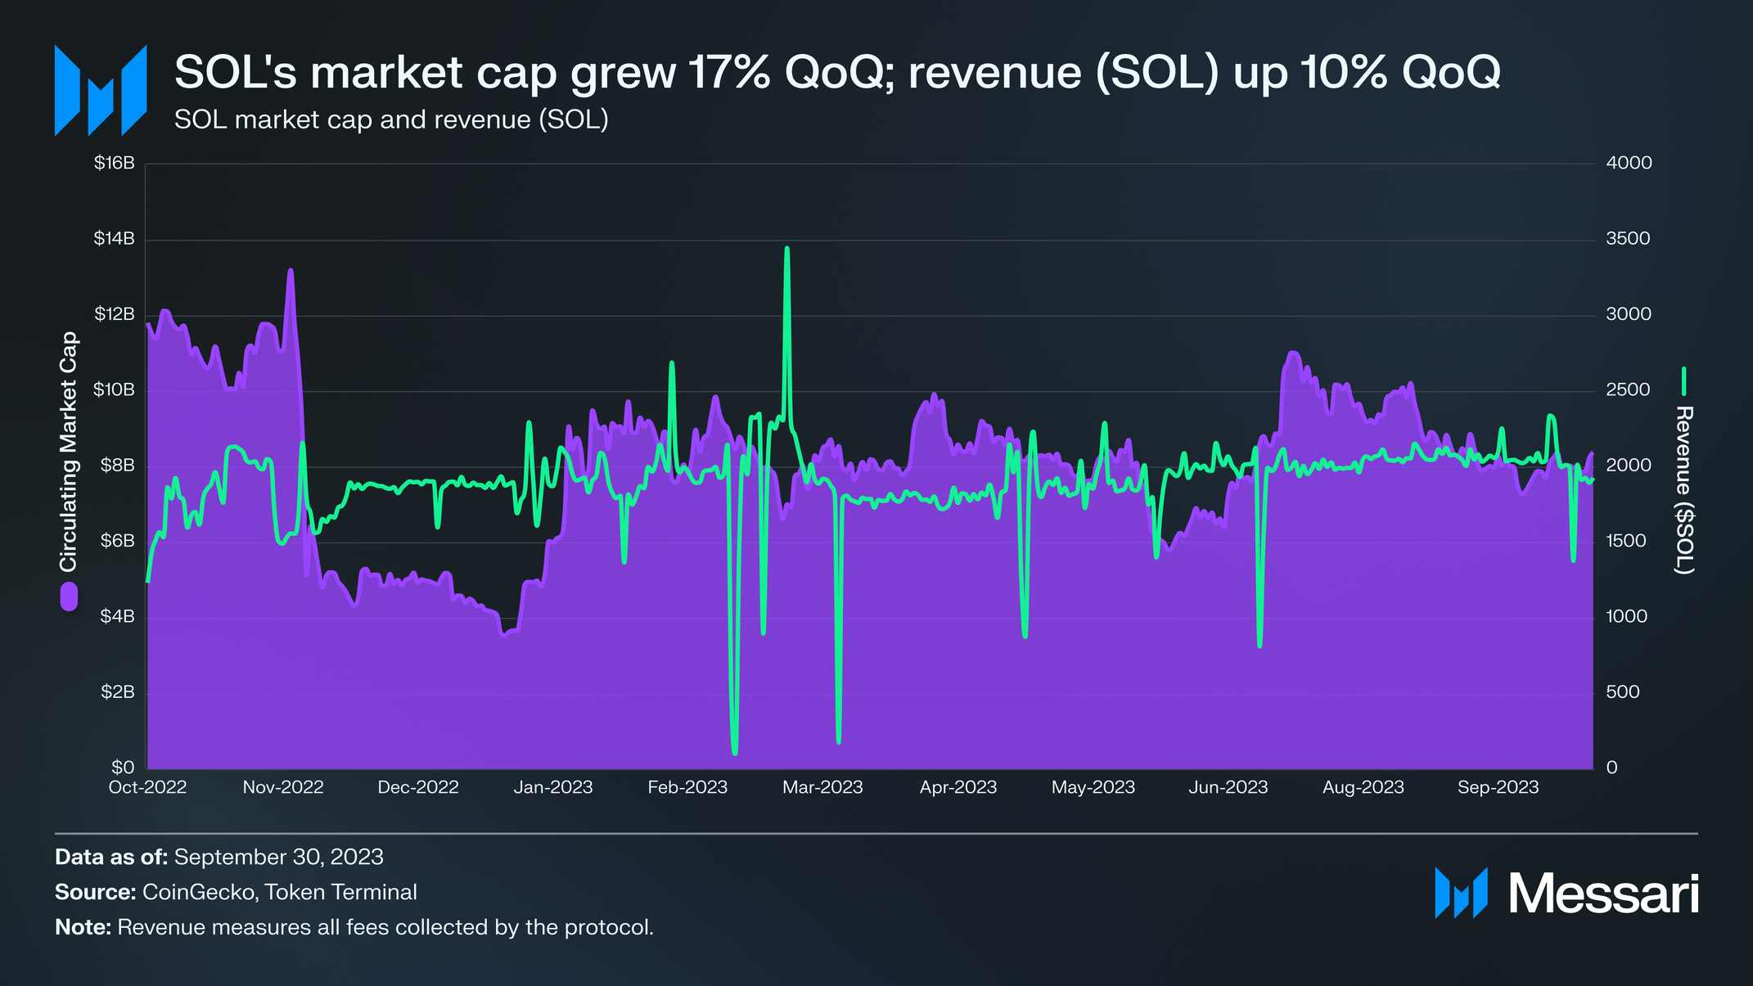Click the Sep-2023 x-axis label
This screenshot has width=1753, height=986.
pos(1498,787)
